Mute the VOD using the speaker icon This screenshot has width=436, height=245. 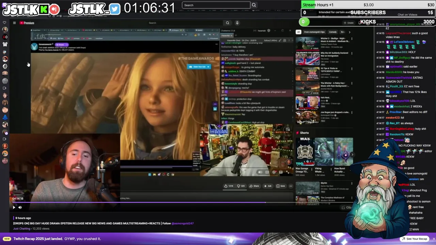point(20,207)
